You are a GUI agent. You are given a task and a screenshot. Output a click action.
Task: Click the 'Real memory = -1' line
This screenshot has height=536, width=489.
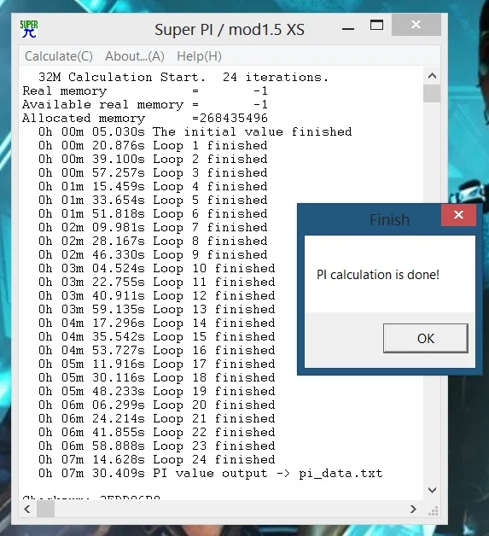[145, 91]
